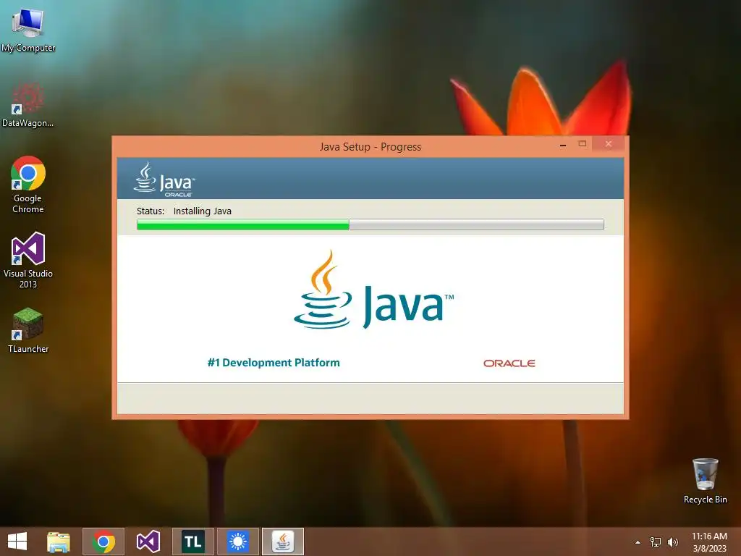The image size is (741, 556).
Task: Click the 'Status: Installing Java' text
Action: 184,211
